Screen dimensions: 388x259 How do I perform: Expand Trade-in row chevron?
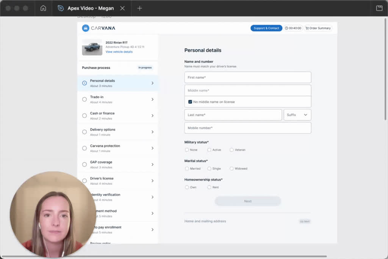tap(152, 100)
